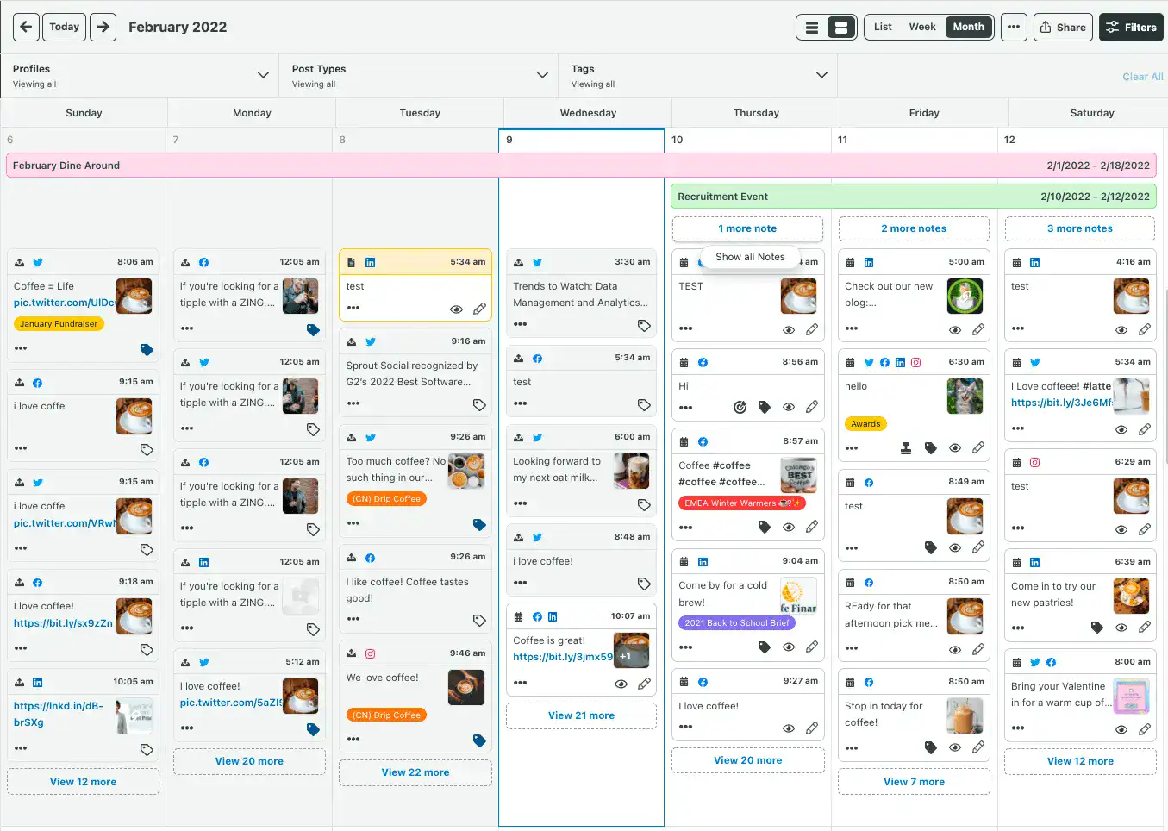Open the Post Types dropdown

pyautogui.click(x=541, y=75)
